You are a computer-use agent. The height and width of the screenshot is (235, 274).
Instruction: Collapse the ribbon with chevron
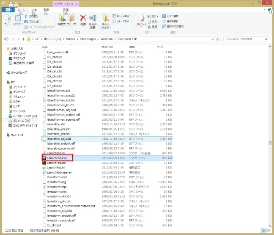(265, 10)
